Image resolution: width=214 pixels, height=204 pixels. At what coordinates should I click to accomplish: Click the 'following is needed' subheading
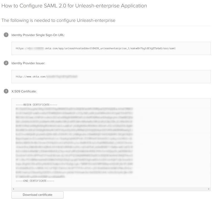tap(58, 20)
